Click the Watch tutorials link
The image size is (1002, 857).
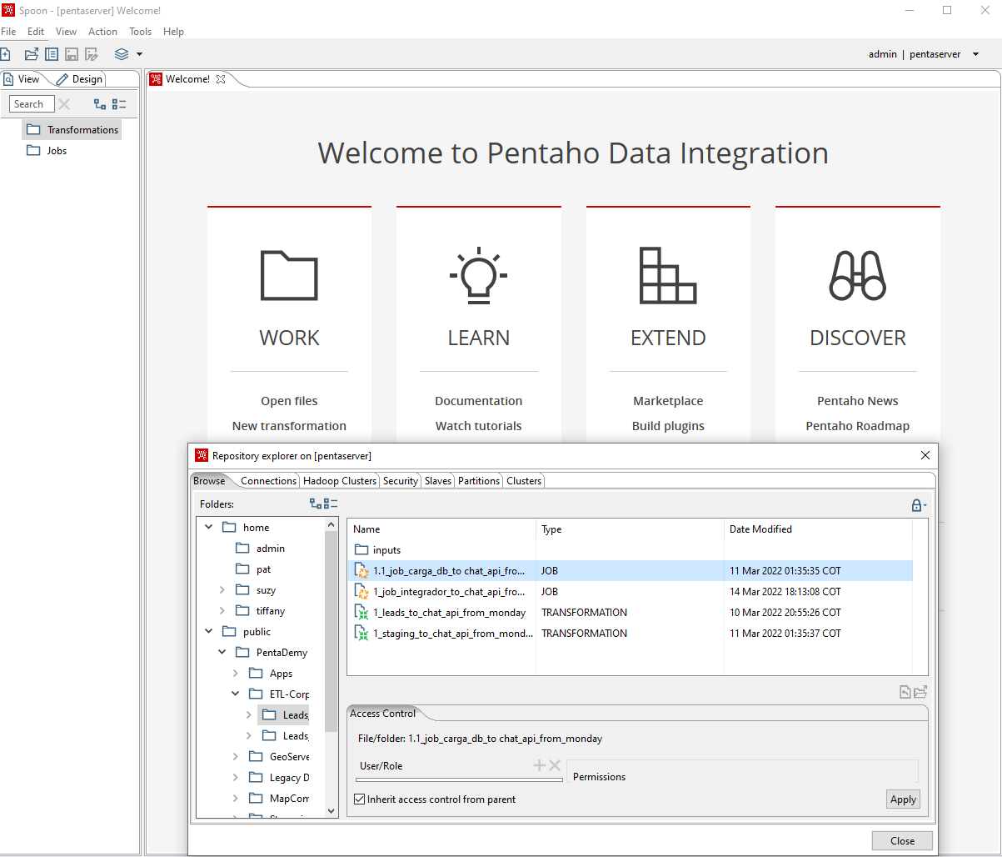tap(479, 426)
